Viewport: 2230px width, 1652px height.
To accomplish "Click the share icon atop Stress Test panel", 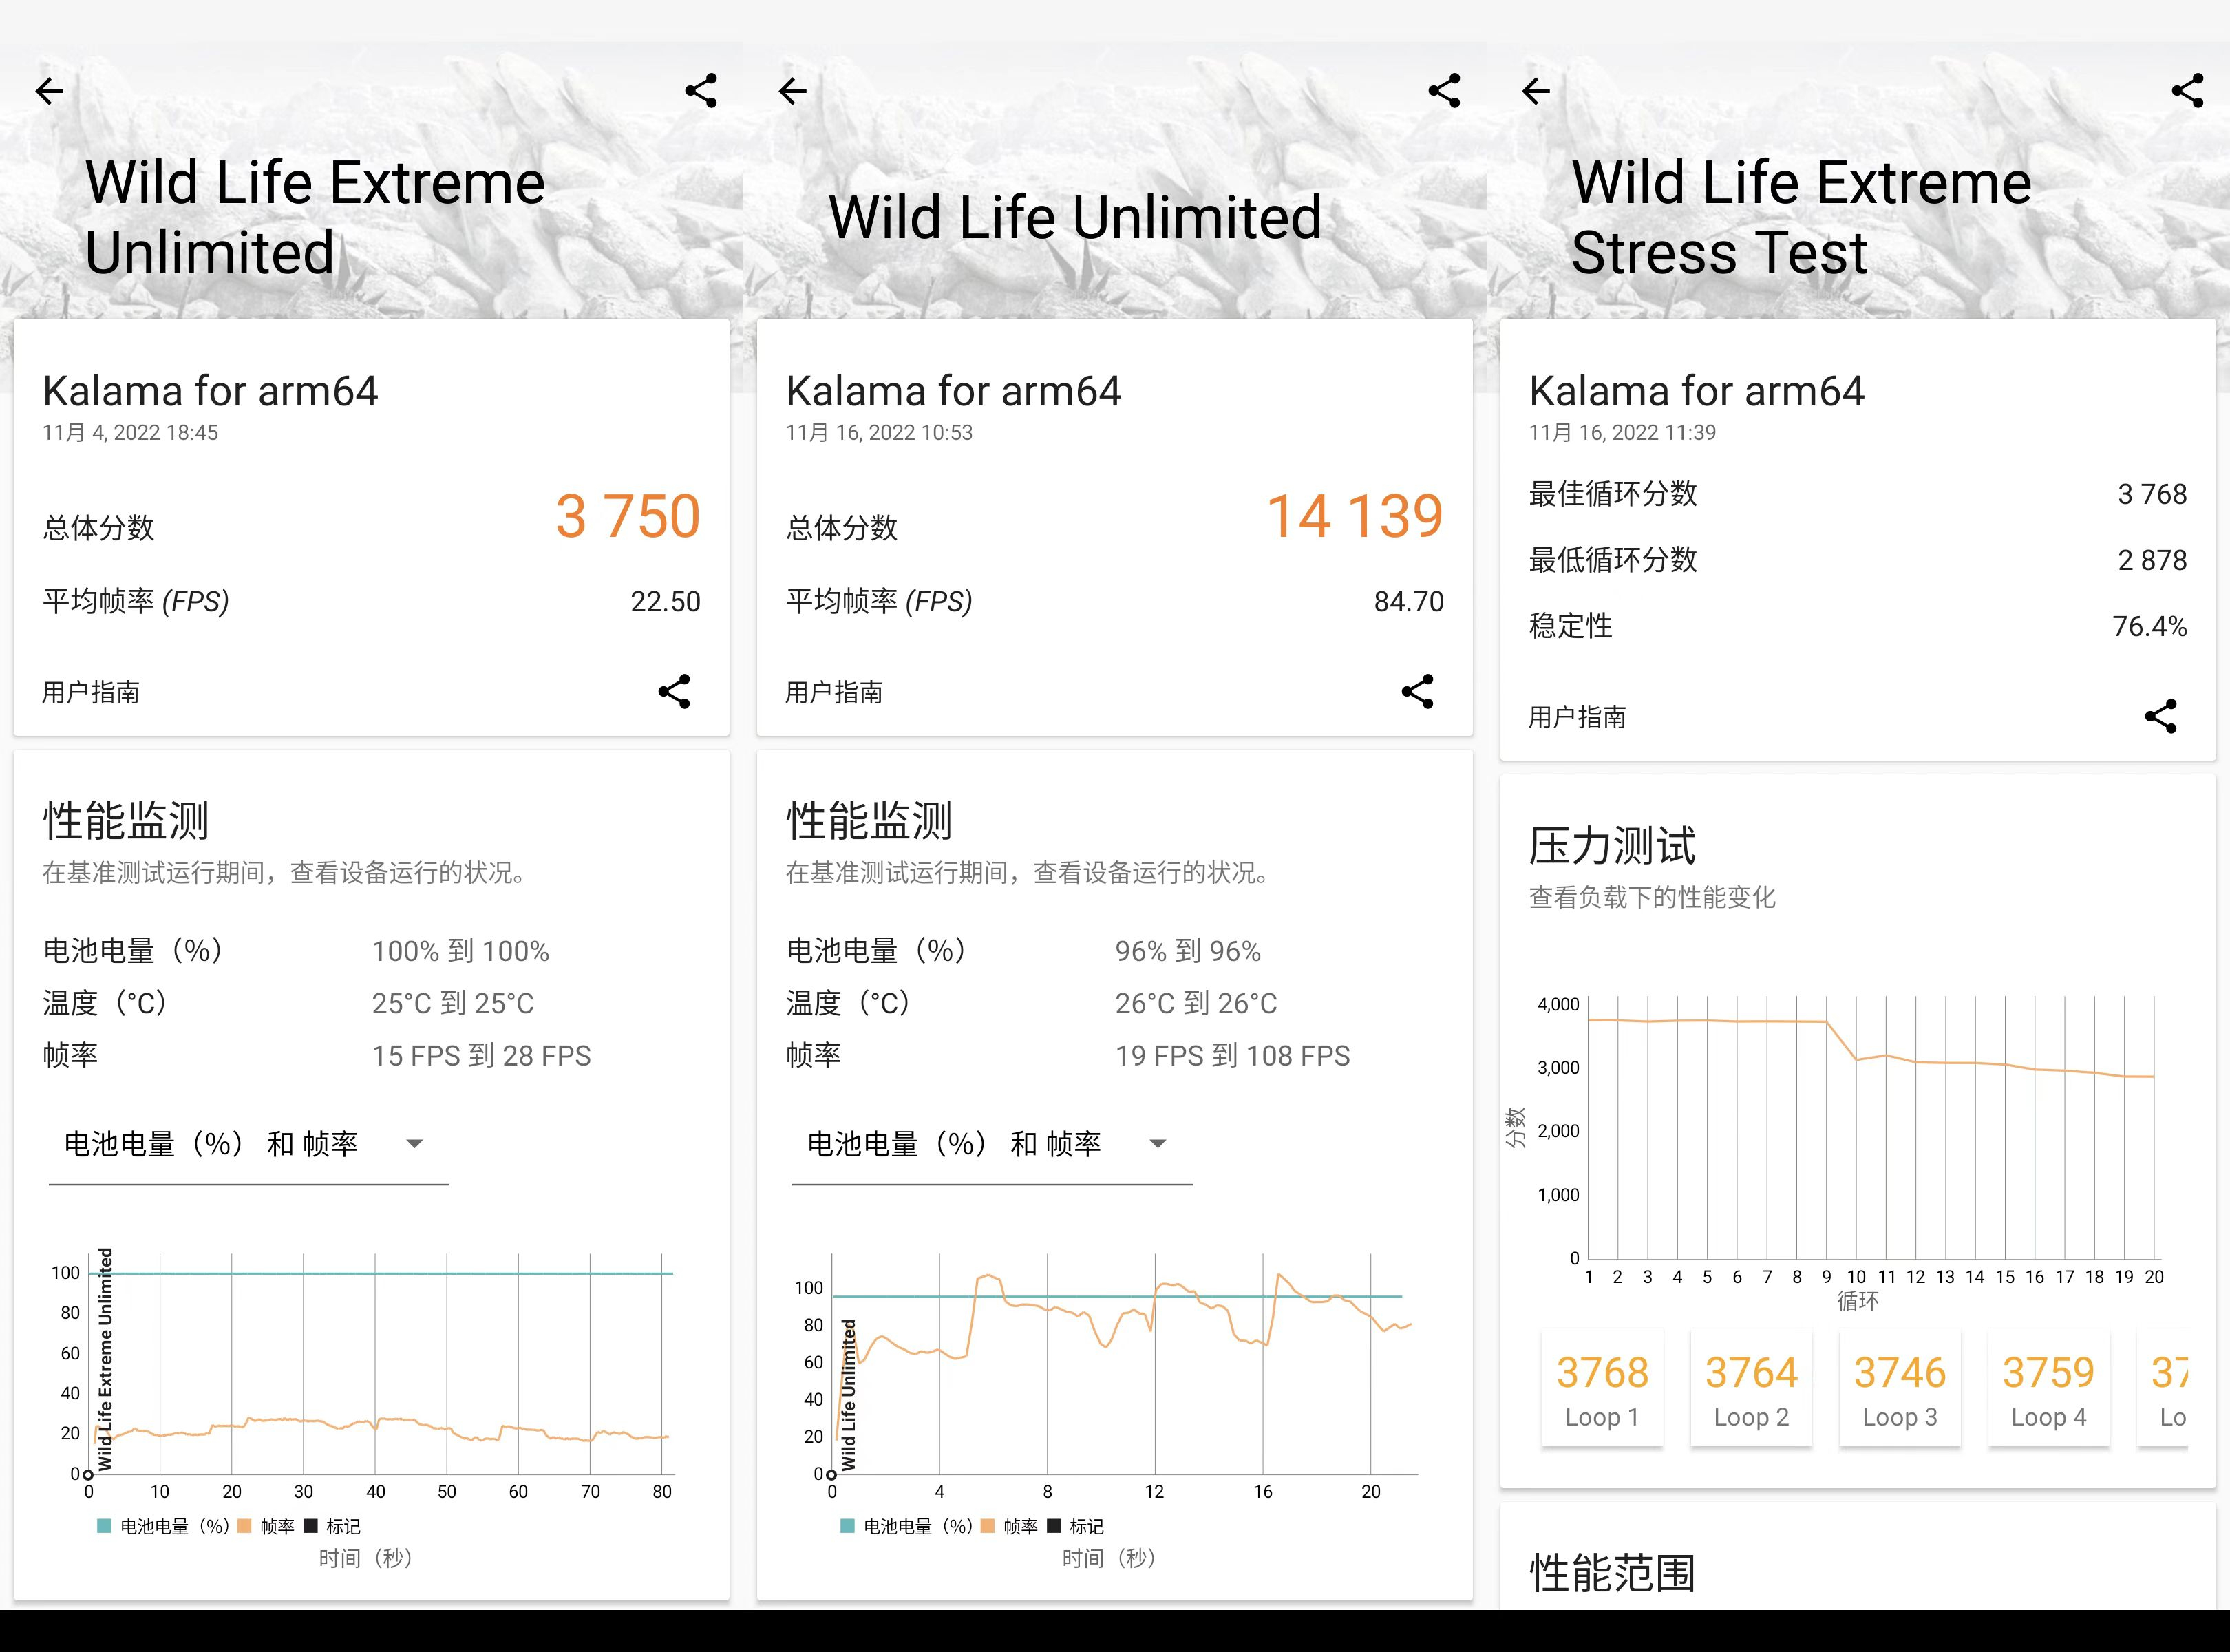I will pyautogui.click(x=2187, y=91).
